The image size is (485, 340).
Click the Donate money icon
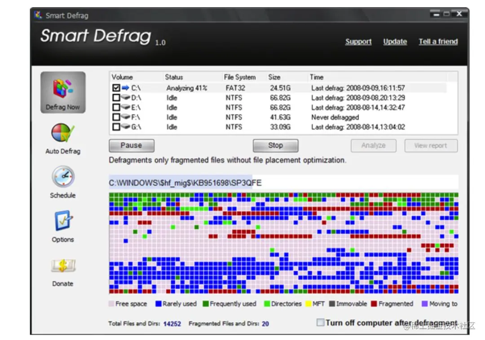pyautogui.click(x=63, y=266)
